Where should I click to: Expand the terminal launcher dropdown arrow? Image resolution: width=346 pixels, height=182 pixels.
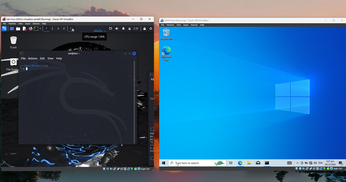(x=40, y=29)
